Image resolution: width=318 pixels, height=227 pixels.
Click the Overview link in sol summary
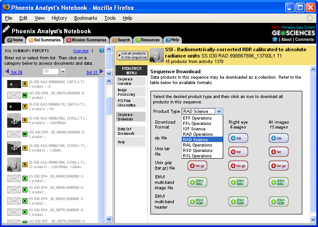click(81, 51)
